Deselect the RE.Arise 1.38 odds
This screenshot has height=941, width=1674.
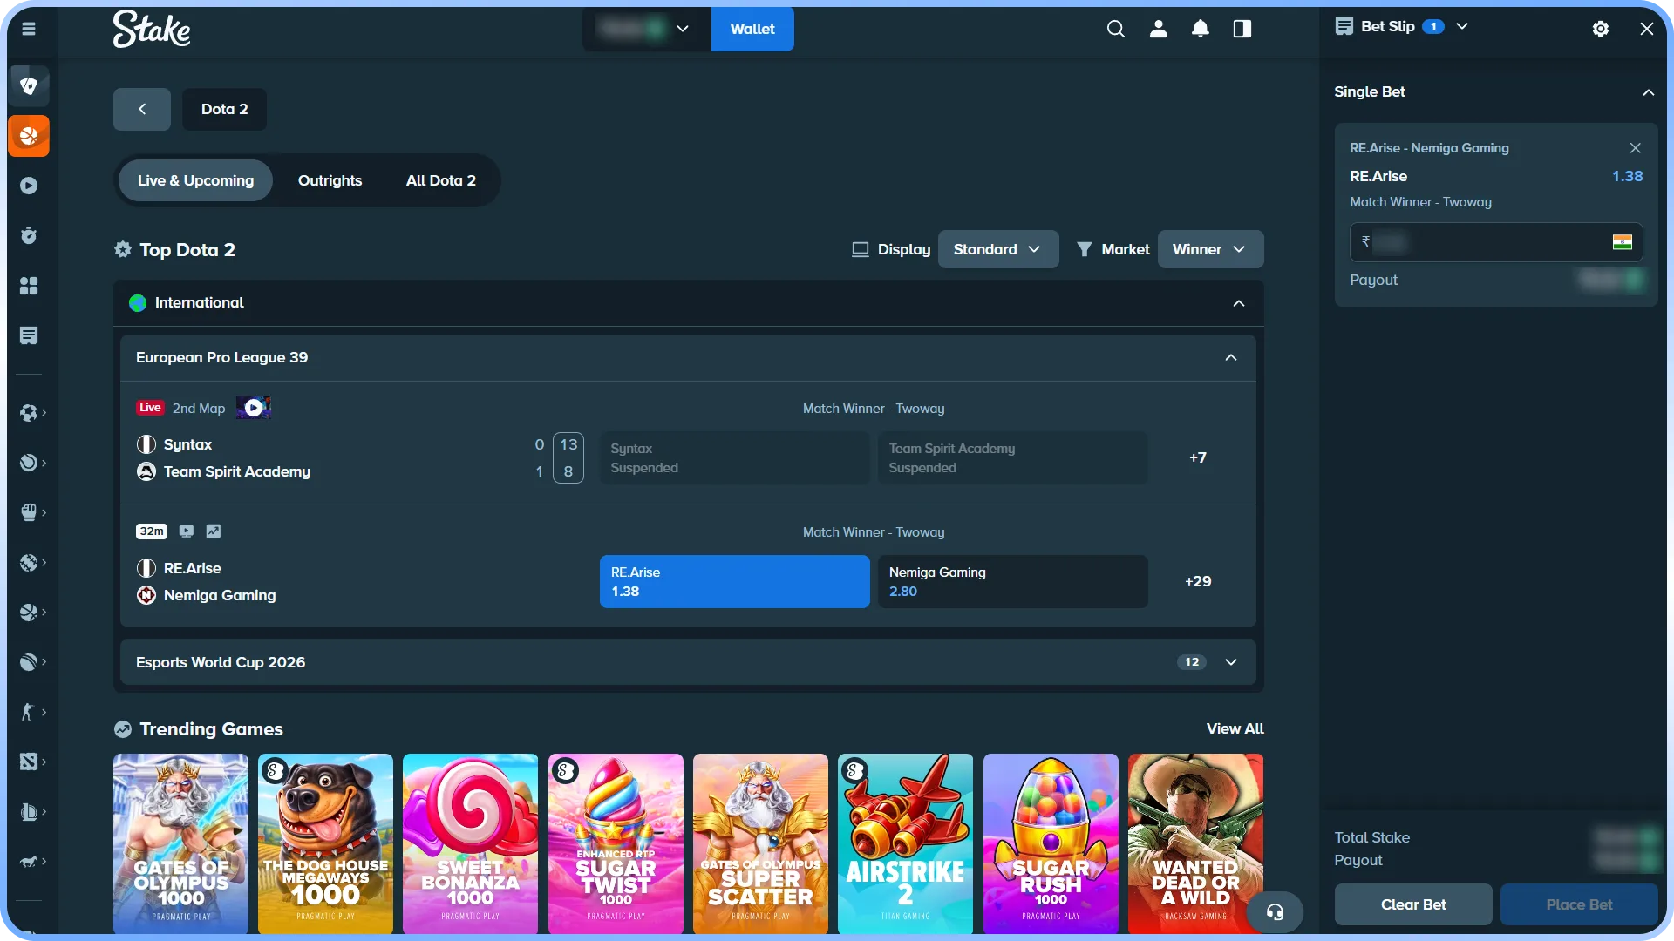coord(735,581)
